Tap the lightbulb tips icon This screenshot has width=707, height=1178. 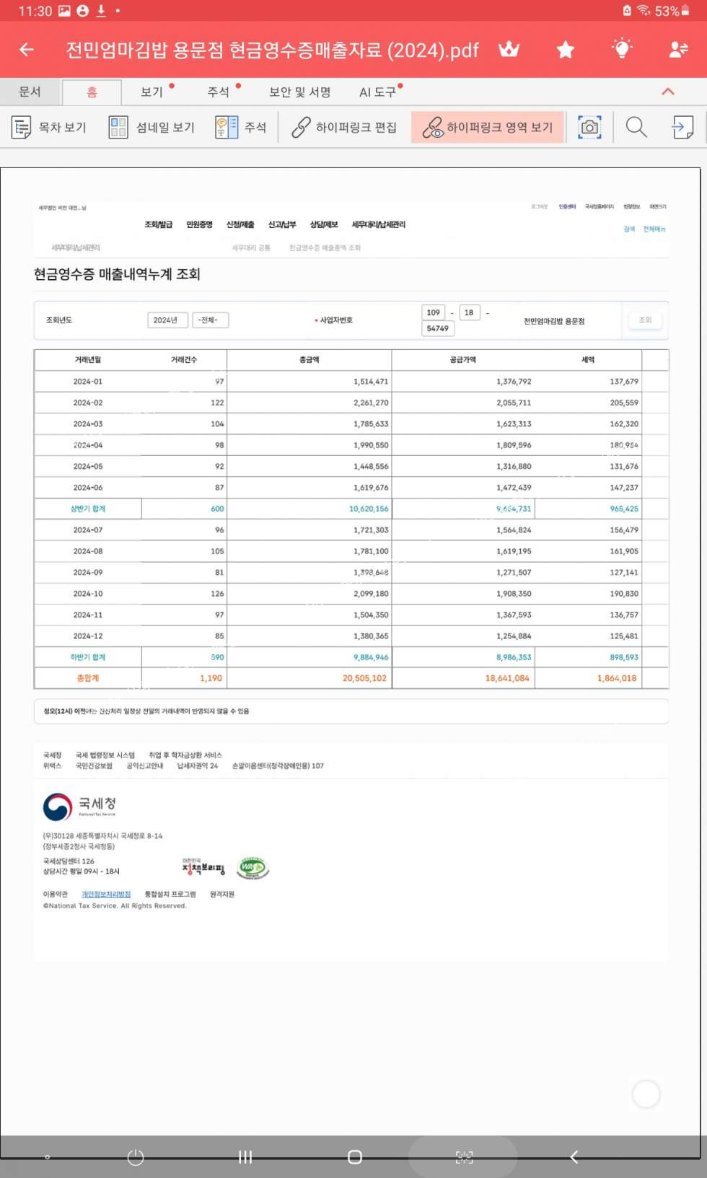point(621,49)
